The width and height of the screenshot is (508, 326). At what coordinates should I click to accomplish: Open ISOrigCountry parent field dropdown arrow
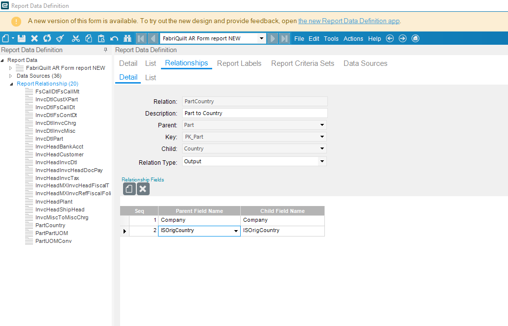(236, 231)
